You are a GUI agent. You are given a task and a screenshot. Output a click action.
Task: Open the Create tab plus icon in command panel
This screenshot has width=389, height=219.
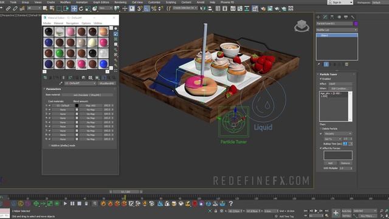[318, 17]
